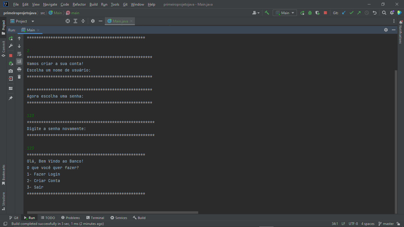Open editor tabs kebab menu
The image size is (404, 227).
pos(394,21)
